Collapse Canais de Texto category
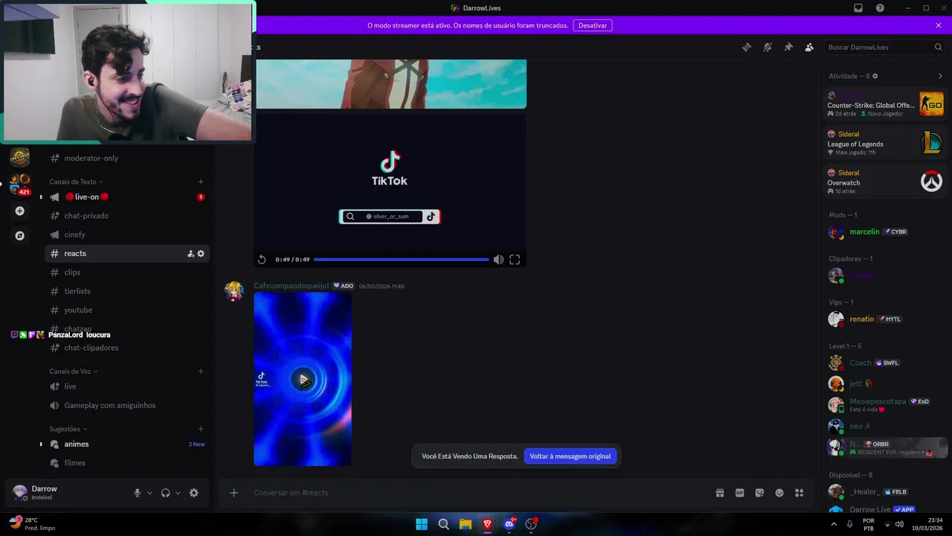Screen dimensions: 952x536 (x=76, y=182)
